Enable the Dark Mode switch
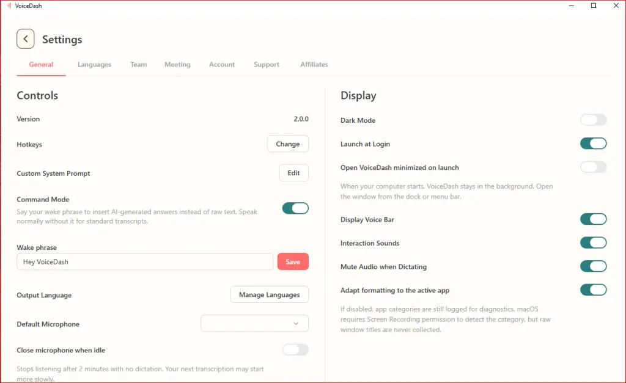Screen dimensions: 626x383 (x=593, y=120)
